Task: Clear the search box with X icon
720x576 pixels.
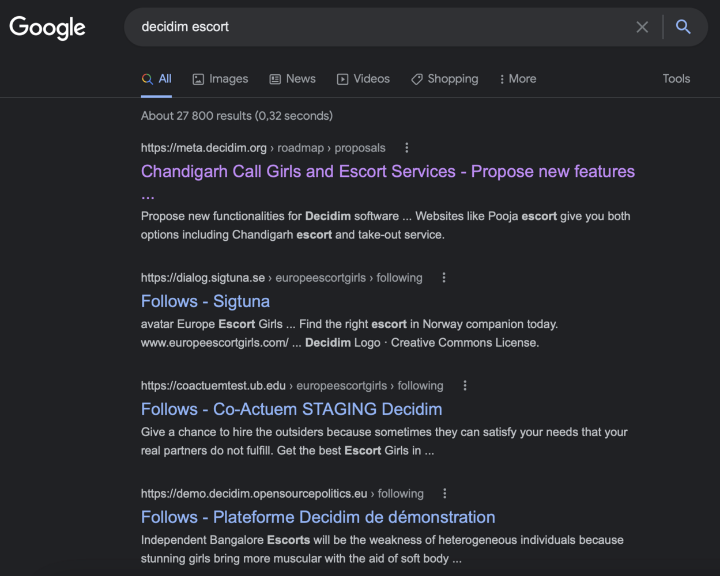Action: coord(642,27)
